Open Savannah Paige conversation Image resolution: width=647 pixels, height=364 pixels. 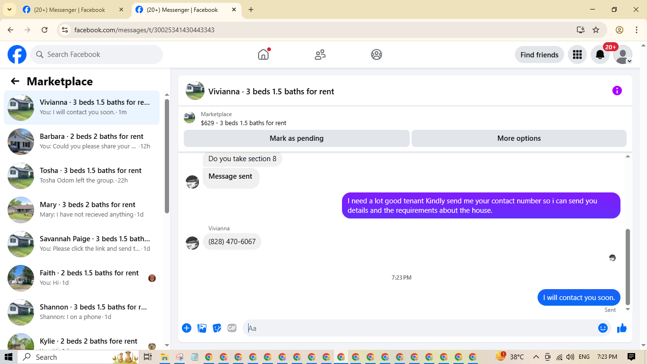[82, 244]
